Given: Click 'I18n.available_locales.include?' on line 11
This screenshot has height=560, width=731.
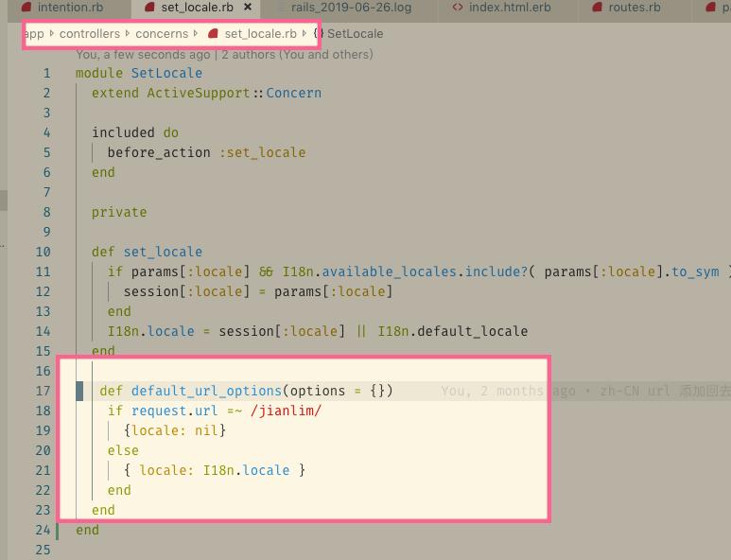Looking at the screenshot, I should click(x=404, y=271).
